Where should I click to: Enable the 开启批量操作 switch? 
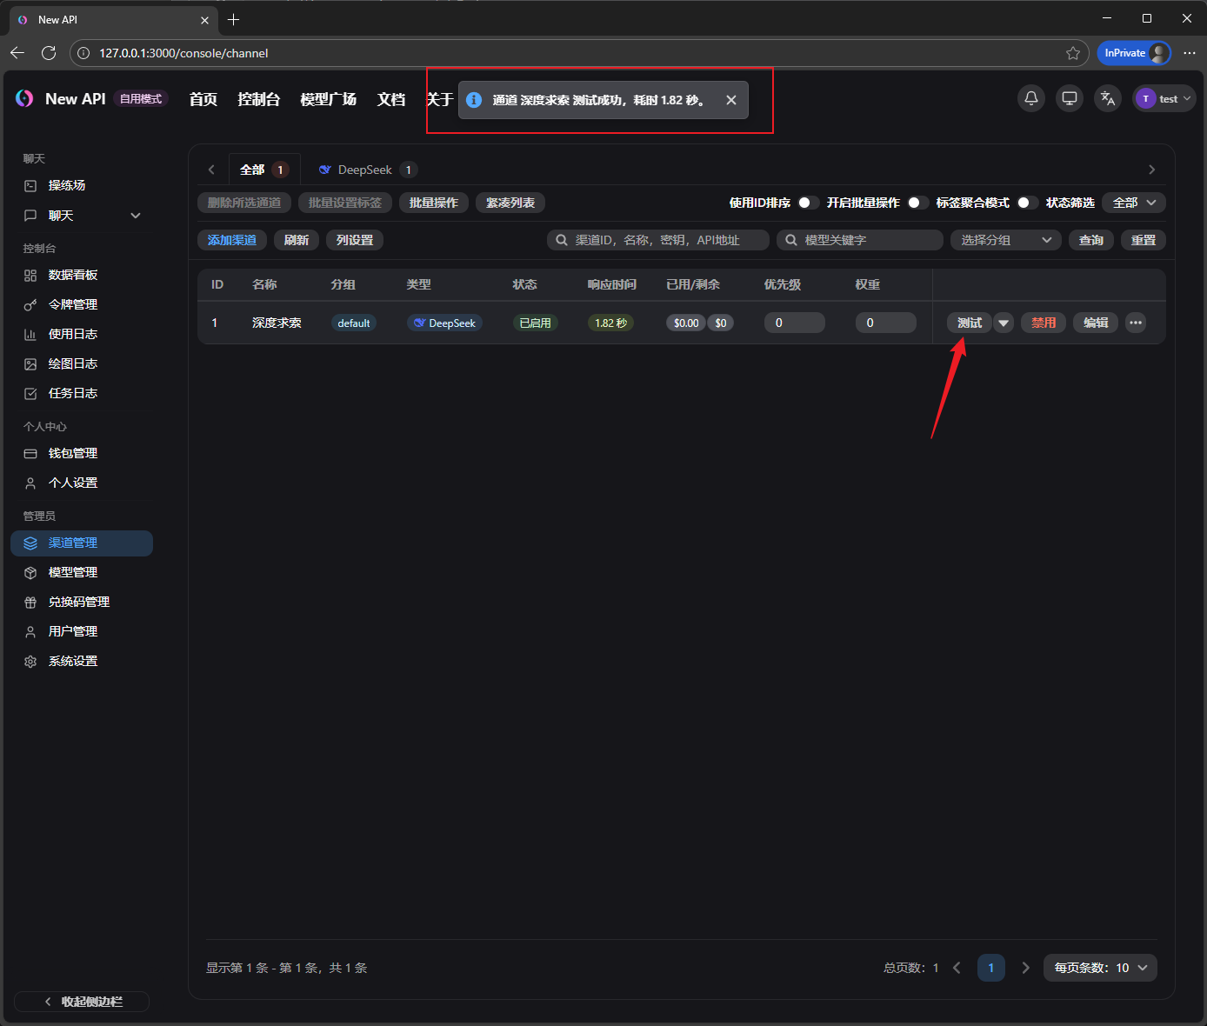[x=917, y=203]
